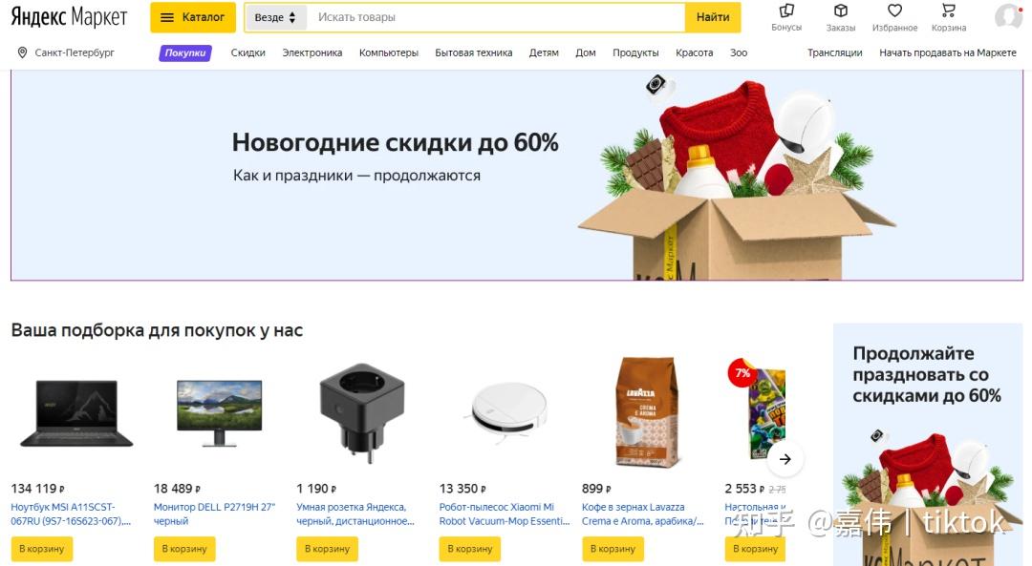Screen dimensions: 1032x566
Task: Open the Электроника category
Action: pyautogui.click(x=312, y=53)
